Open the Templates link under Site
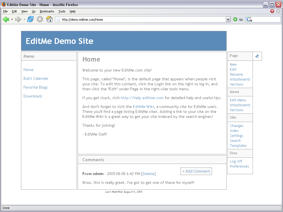 [x=238, y=145]
